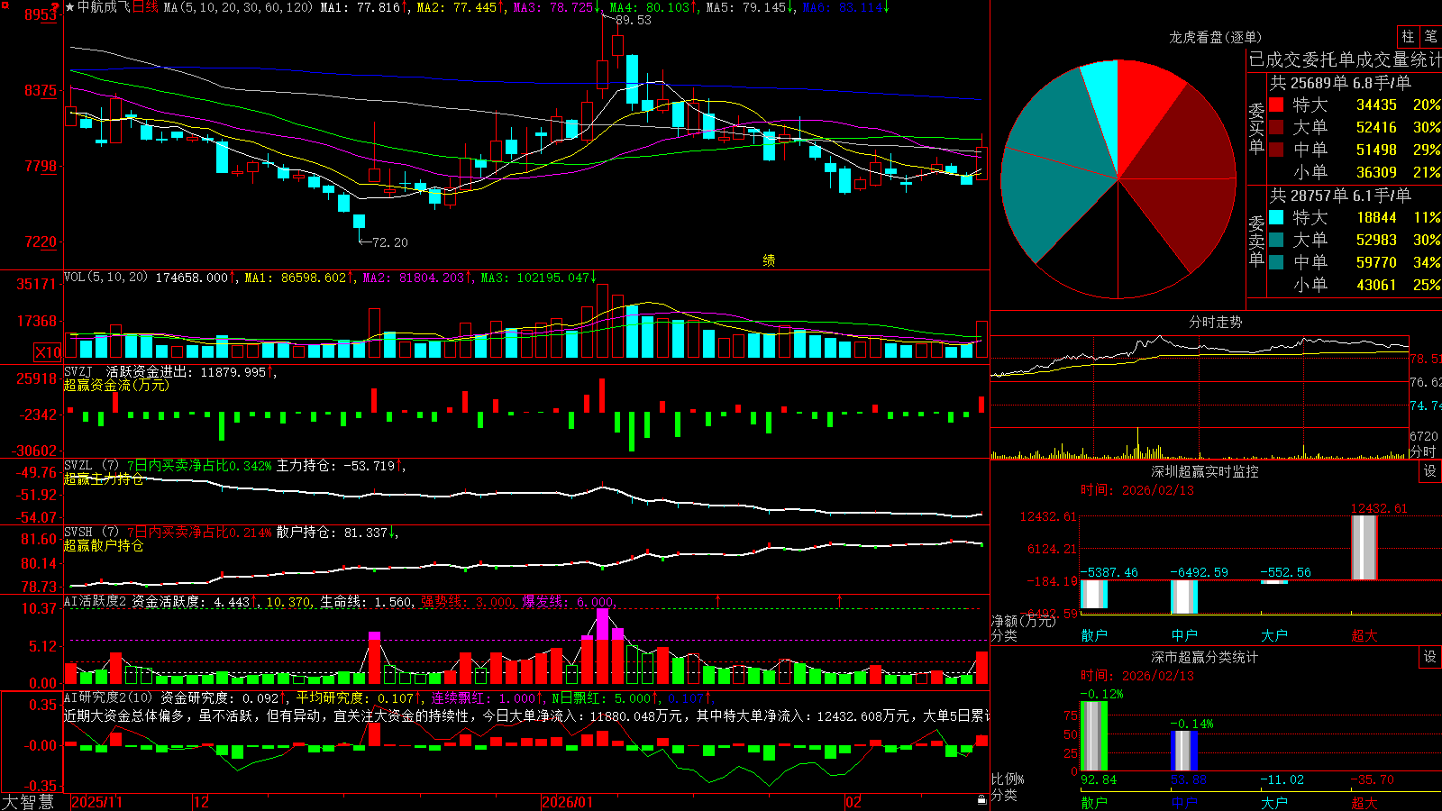Click the small red square icon top-left
Image resolution: width=1442 pixels, height=811 pixels.
(4, 5)
